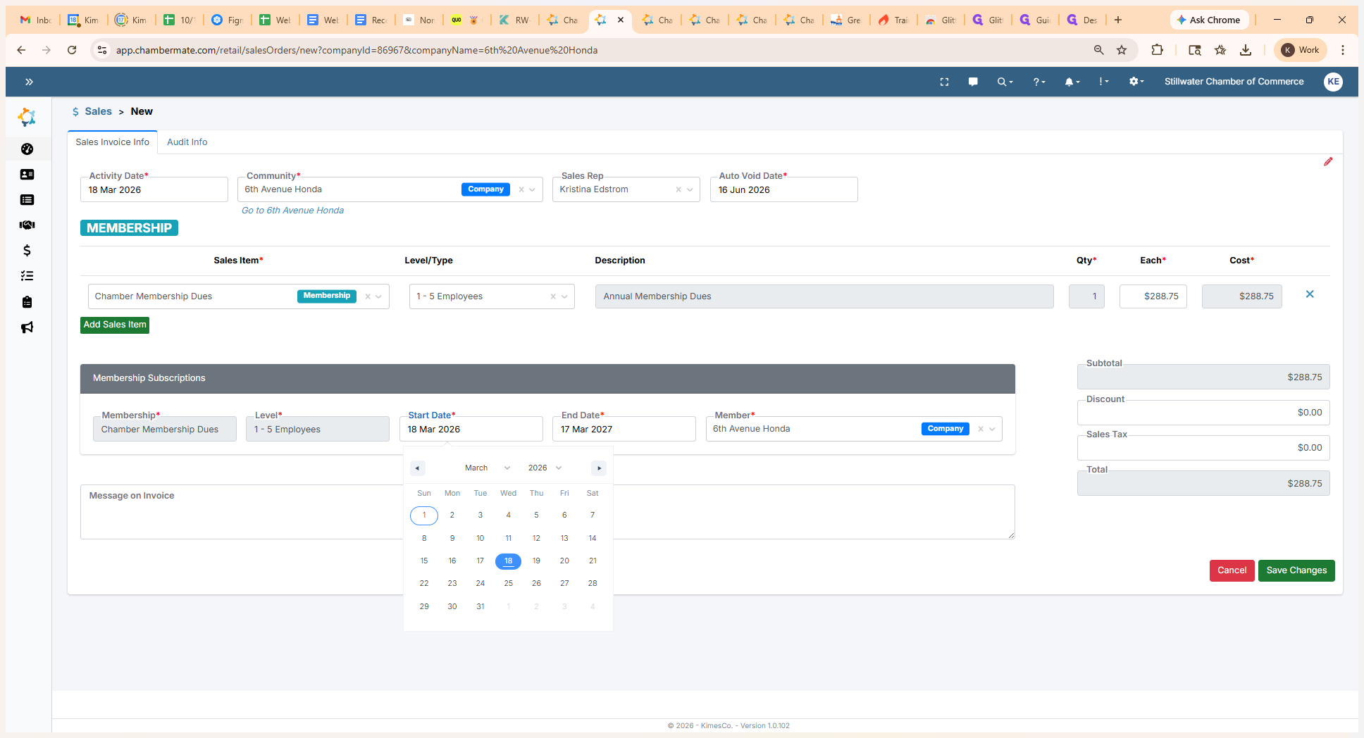Open the notifications bell in header
The height and width of the screenshot is (738, 1364).
tap(1071, 82)
